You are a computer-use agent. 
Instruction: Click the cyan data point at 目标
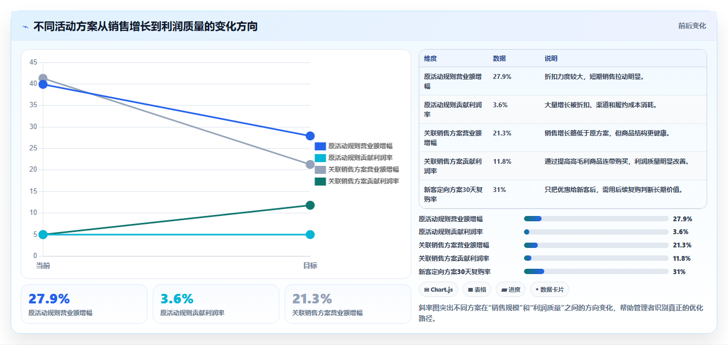pyautogui.click(x=310, y=235)
